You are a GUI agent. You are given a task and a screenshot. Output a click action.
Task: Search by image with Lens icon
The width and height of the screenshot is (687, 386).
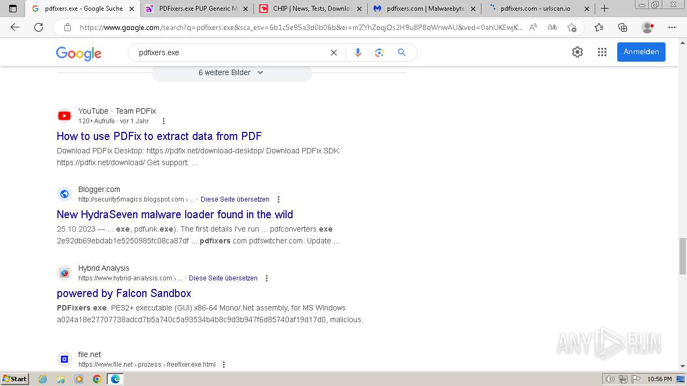coord(379,53)
